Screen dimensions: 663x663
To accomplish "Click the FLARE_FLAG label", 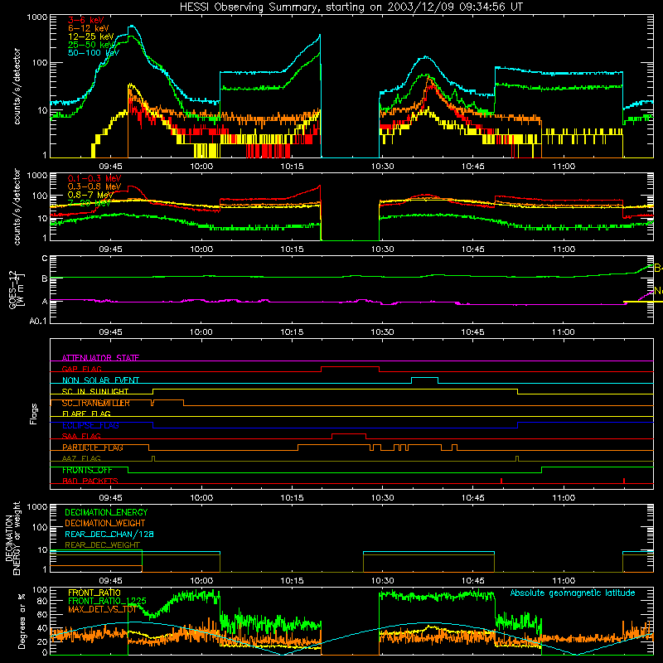I will click(86, 414).
